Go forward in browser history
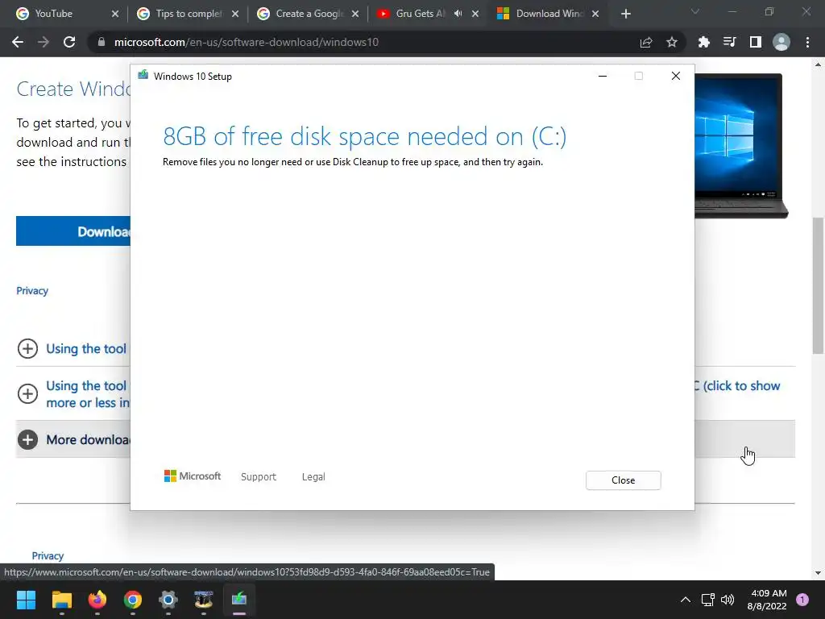The width and height of the screenshot is (825, 619). 44,42
